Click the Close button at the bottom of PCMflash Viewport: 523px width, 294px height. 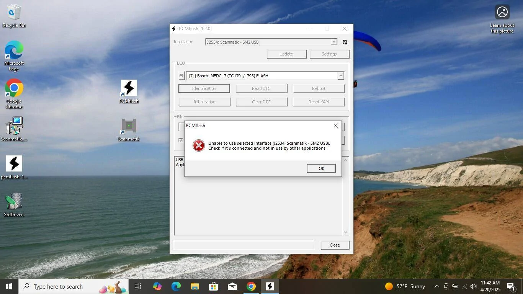tap(335, 245)
